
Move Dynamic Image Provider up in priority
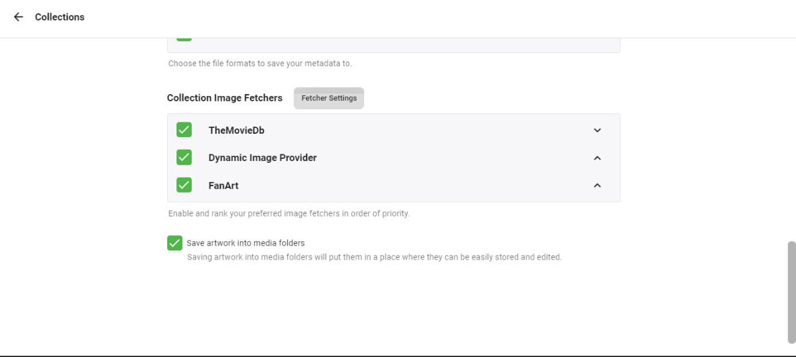[x=597, y=158]
